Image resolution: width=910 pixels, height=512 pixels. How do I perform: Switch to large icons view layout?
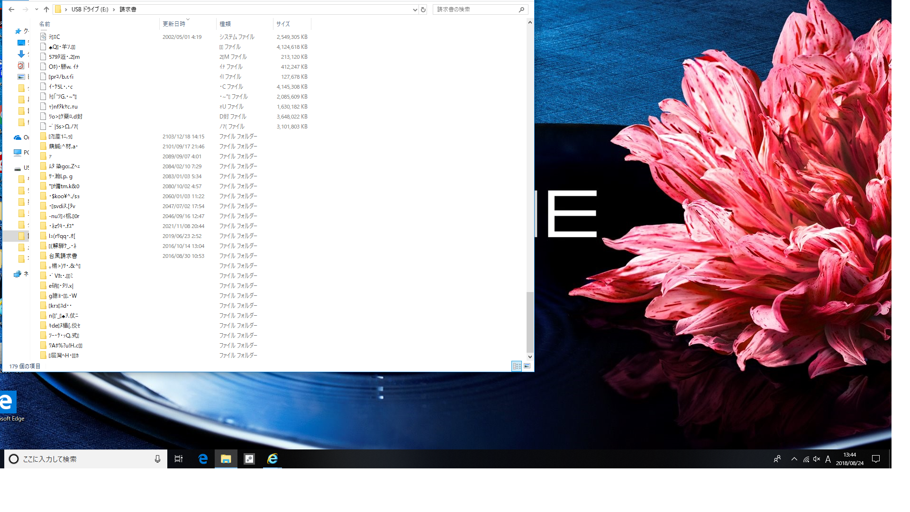click(527, 366)
